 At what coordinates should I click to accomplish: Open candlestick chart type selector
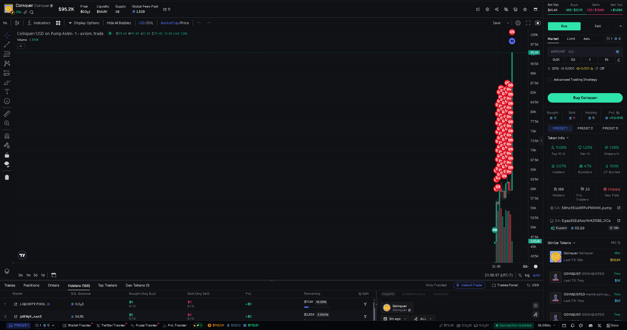pos(17,23)
